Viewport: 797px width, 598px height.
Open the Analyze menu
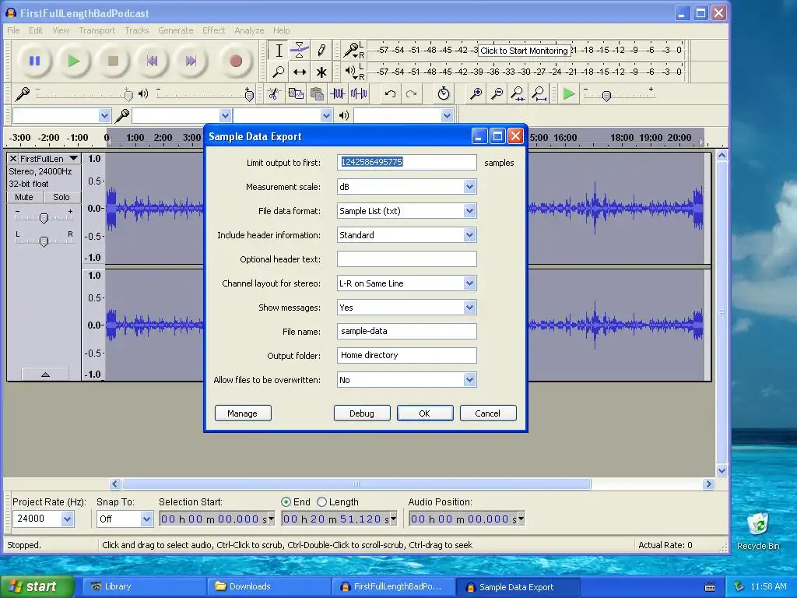pos(249,30)
